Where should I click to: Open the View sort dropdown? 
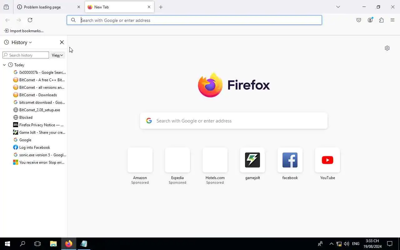point(57,55)
